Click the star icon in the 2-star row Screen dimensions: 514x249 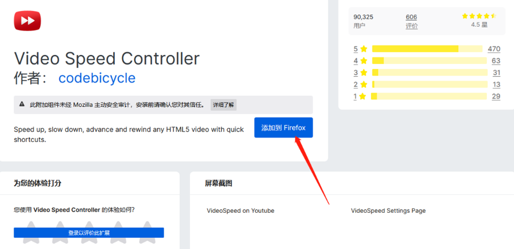click(x=364, y=85)
